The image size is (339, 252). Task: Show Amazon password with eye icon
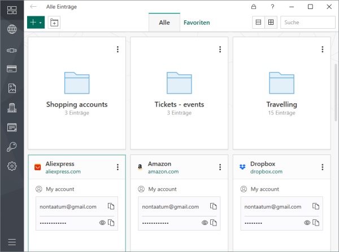click(x=205, y=223)
